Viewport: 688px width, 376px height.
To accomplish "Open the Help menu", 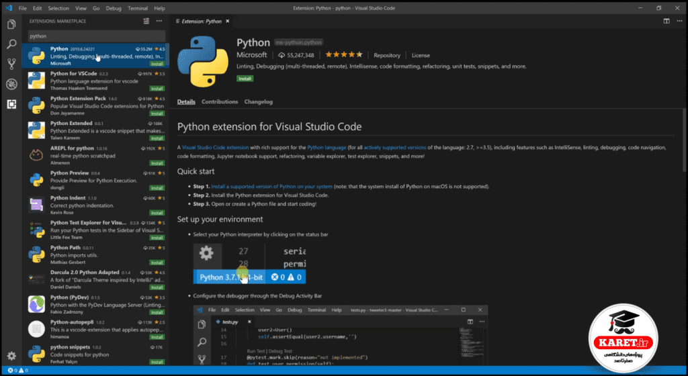I will (159, 8).
